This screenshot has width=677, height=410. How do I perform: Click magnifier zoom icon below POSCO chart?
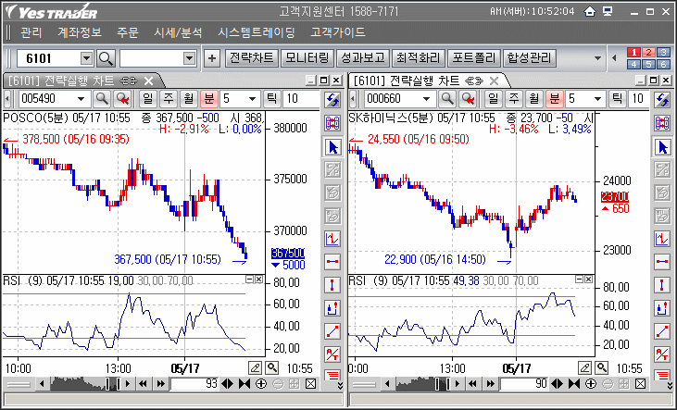(272, 368)
